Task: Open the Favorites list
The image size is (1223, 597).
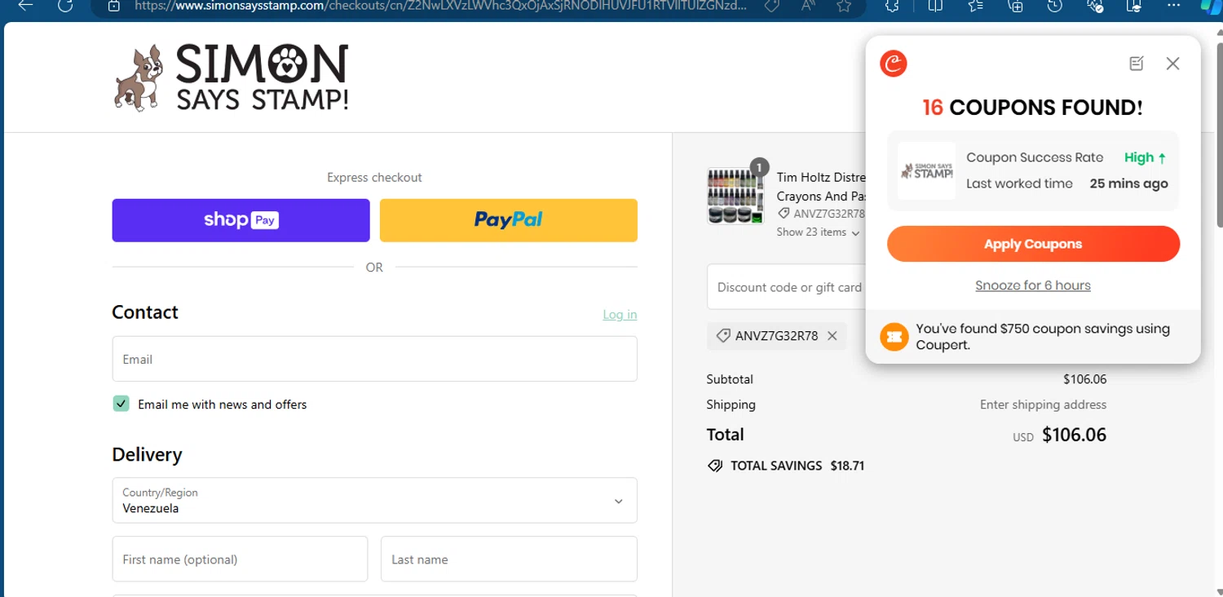Action: 975,6
